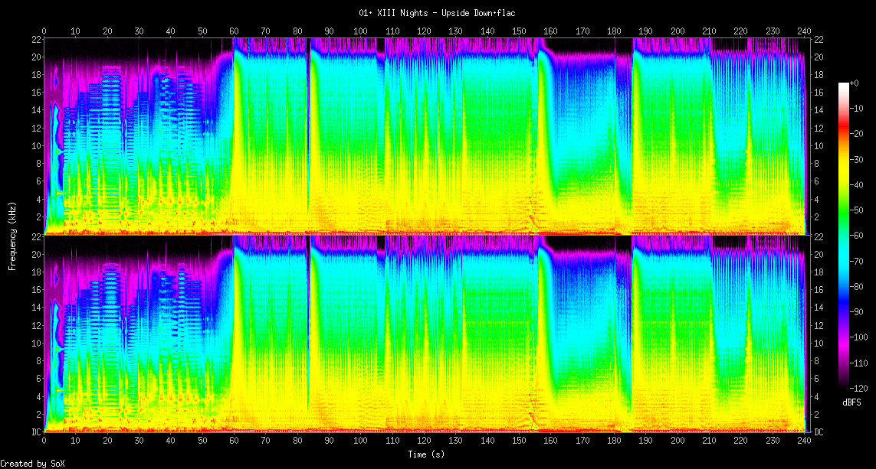Screen dimensions: 876x469
Task: Click the 240 tick on the bottom time axis
Action: [x=804, y=441]
